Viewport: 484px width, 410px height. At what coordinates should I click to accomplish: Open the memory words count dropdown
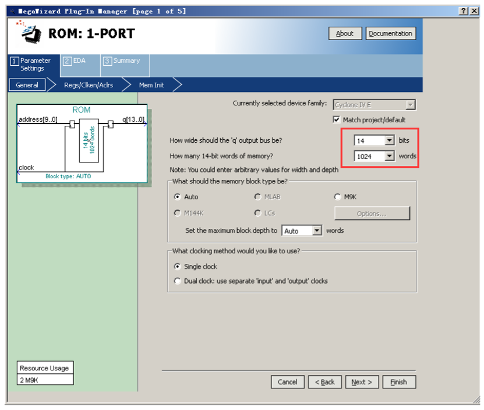pos(390,156)
